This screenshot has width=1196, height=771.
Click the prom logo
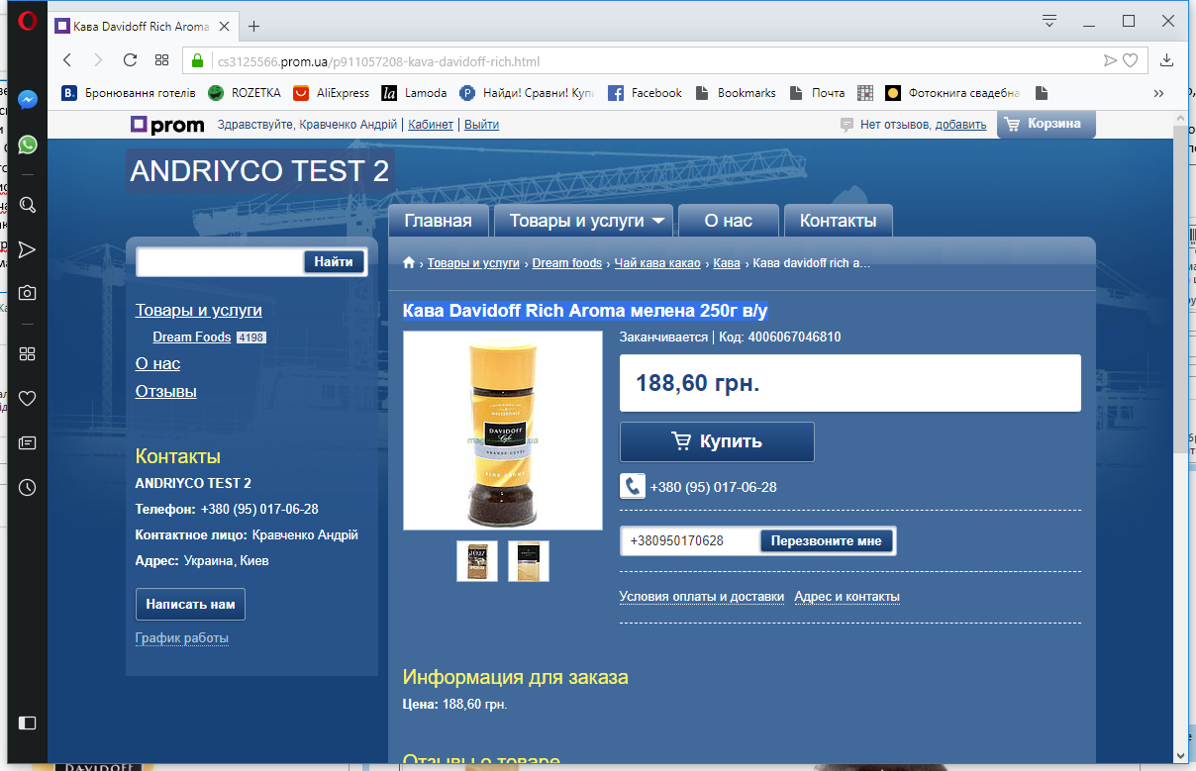click(x=167, y=125)
